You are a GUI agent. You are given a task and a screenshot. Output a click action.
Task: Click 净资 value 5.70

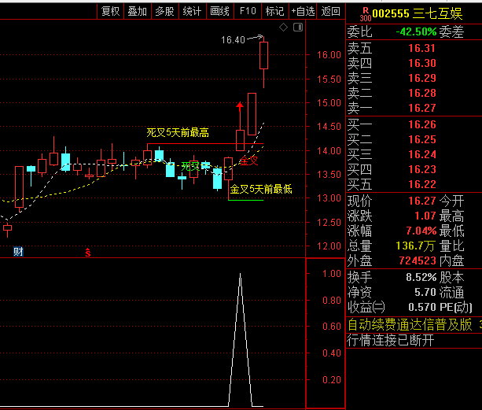425,292
